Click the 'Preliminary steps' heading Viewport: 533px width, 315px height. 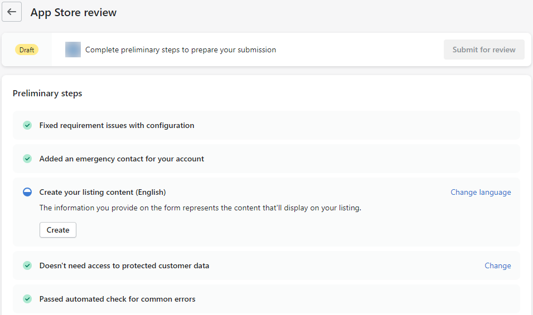click(47, 93)
